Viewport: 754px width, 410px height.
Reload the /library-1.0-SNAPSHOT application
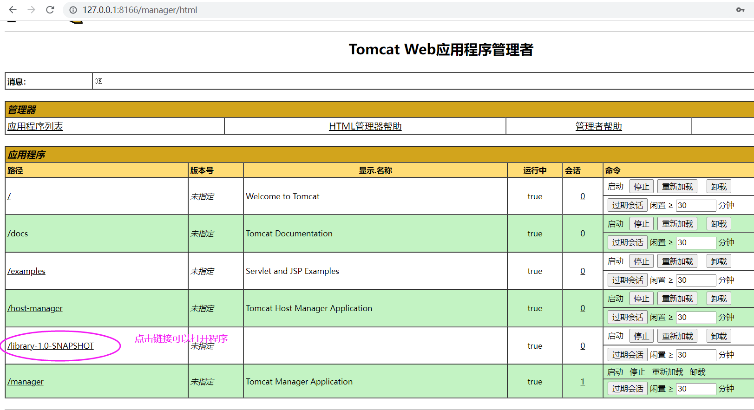[x=677, y=336]
